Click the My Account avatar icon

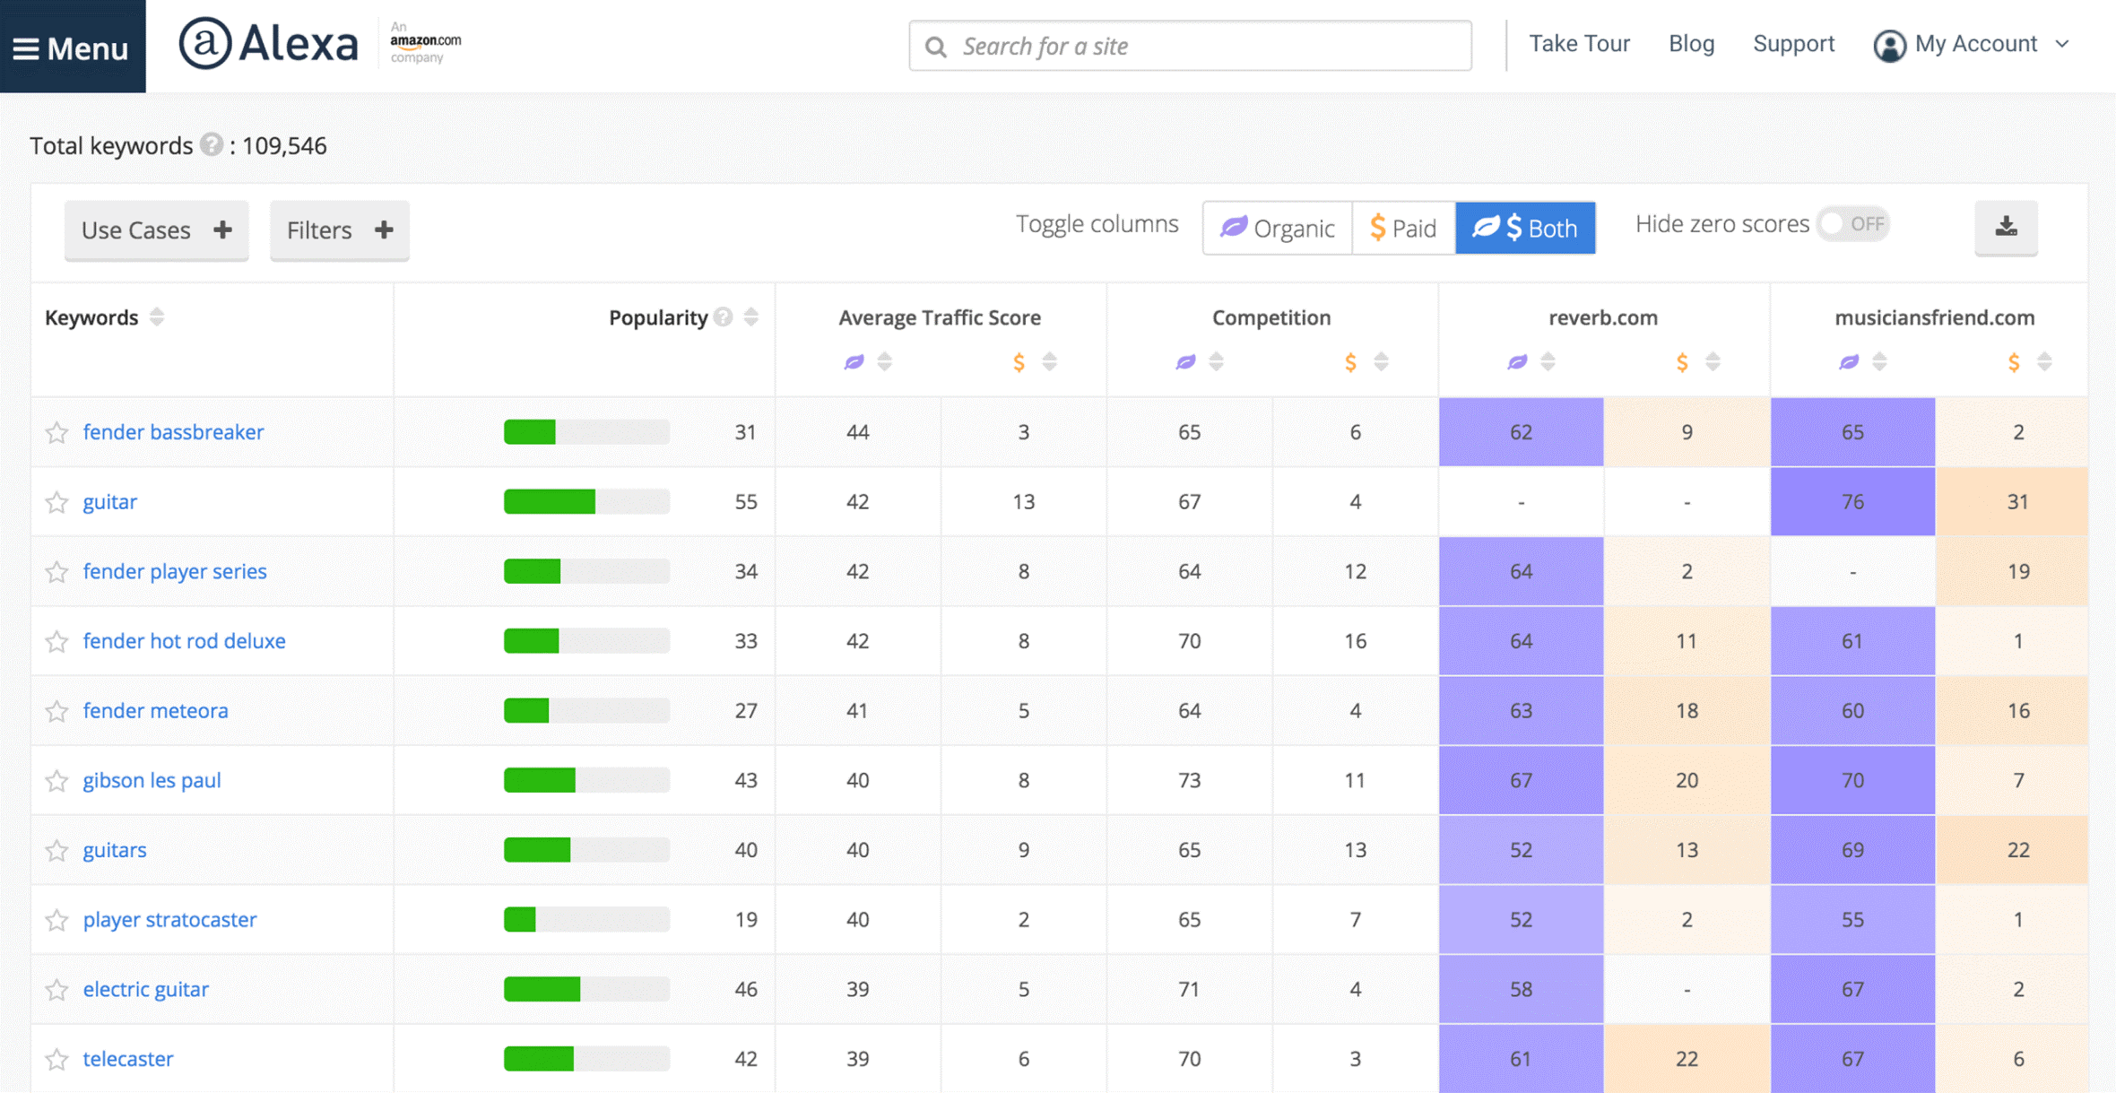coord(1889,45)
